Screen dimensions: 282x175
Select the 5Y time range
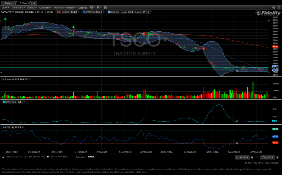(x=56, y=157)
